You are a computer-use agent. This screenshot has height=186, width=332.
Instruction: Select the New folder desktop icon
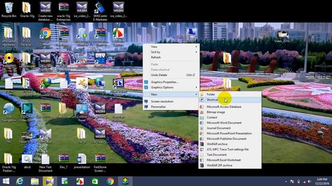click(x=63, y=110)
